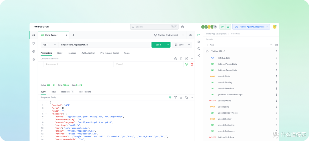
Task: Open the Realtime globe panel in sidebar
Action: click(x=34, y=51)
